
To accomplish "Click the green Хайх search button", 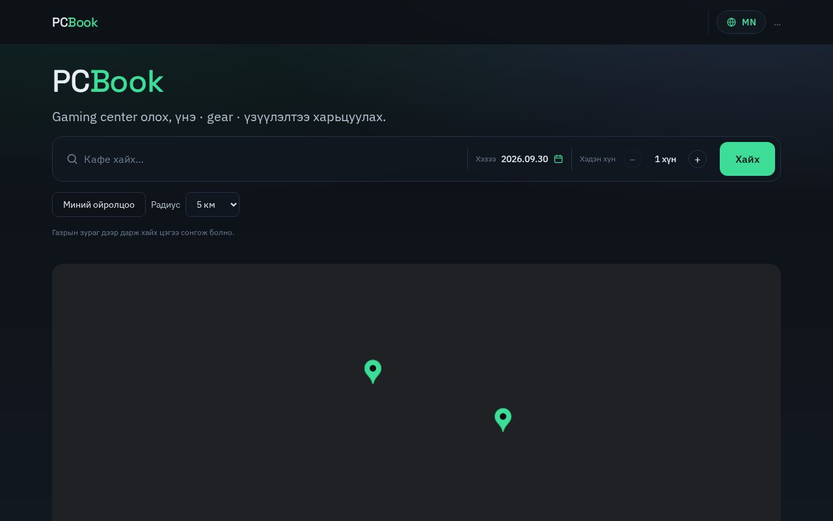I will point(747,159).
